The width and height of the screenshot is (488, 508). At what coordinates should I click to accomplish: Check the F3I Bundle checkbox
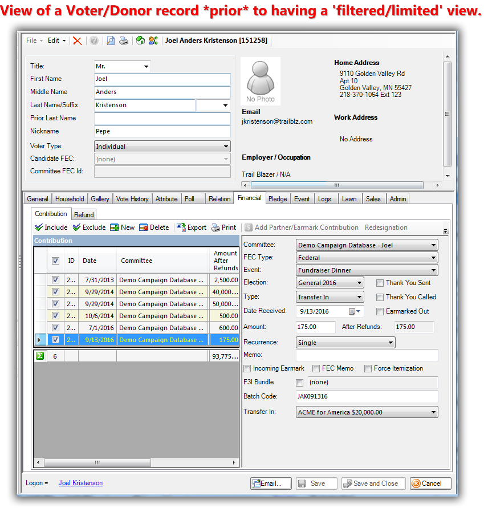(x=300, y=383)
